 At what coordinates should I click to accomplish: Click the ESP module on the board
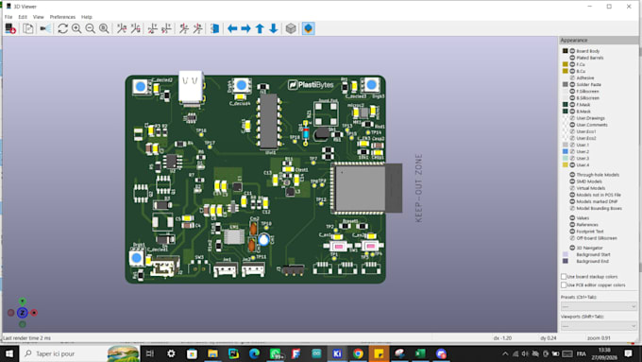(x=366, y=188)
